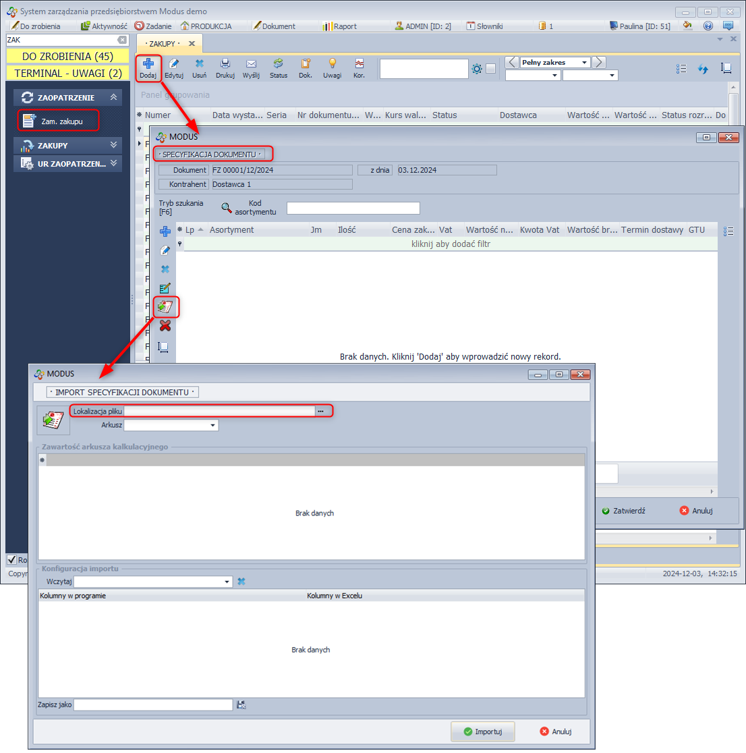The height and width of the screenshot is (753, 746).
Task: Click the Uwagi lightbulb icon
Action: tap(333, 63)
